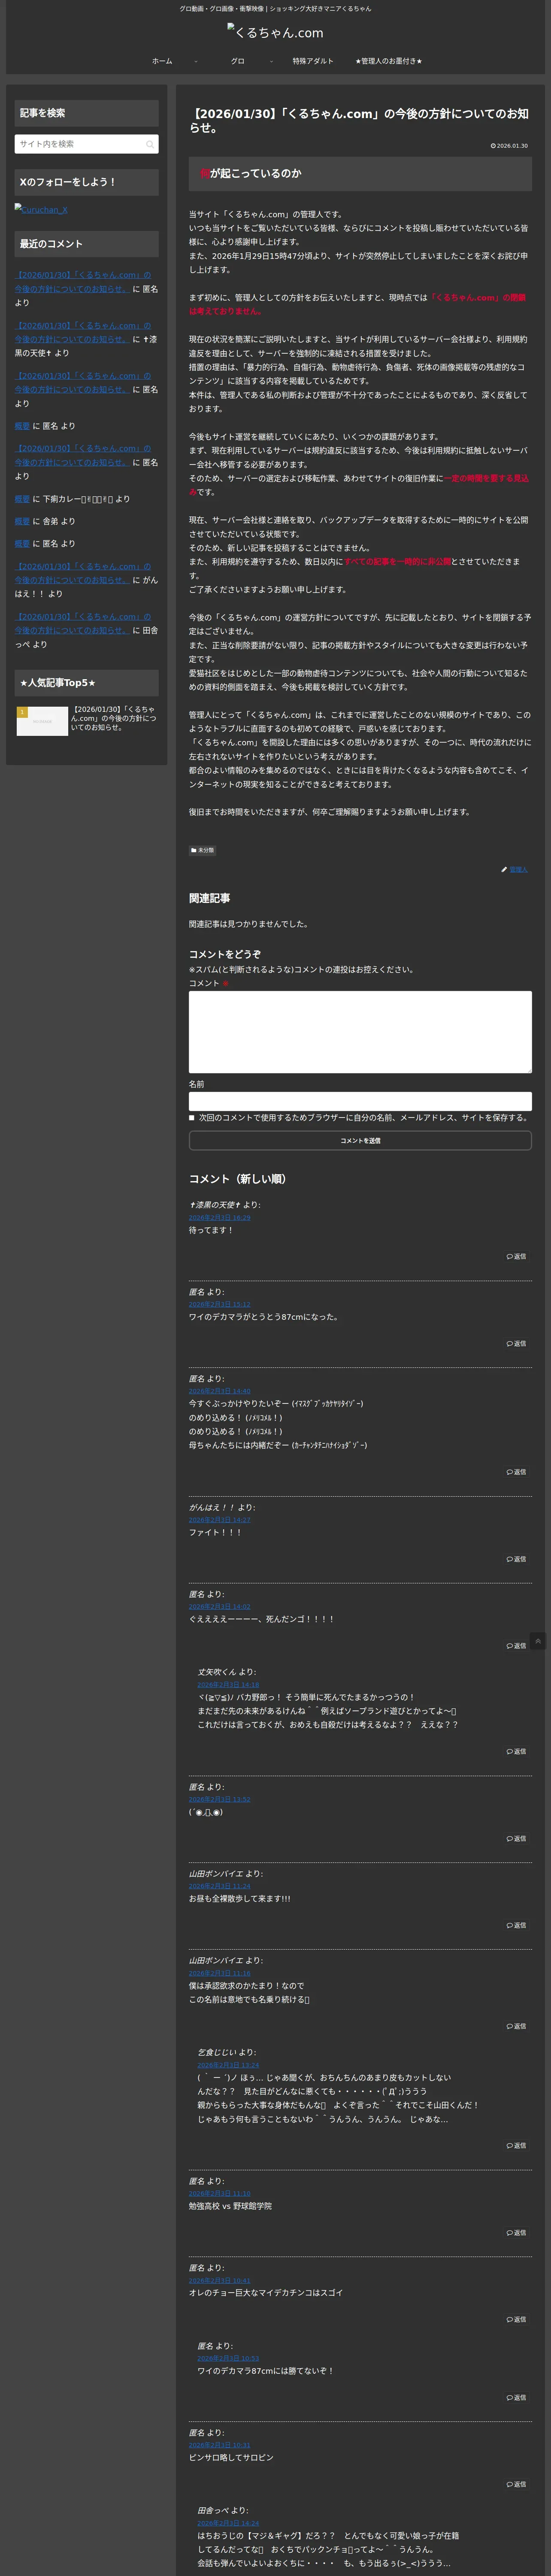Viewport: 551px width, 2576px height.
Task: Open the 特殊アダルト navigation item
Action: 313,61
